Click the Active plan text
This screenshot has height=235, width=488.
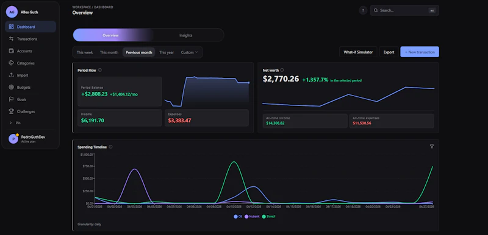27,142
